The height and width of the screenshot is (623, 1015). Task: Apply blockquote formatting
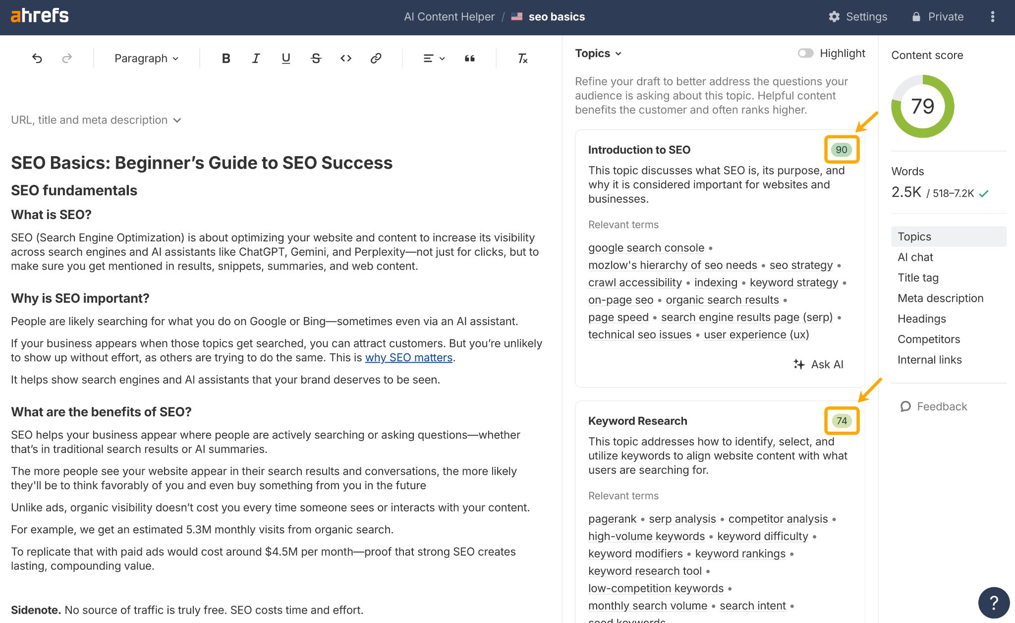469,58
